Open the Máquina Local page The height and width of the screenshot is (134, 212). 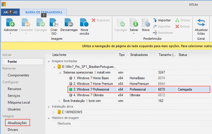click(19, 102)
